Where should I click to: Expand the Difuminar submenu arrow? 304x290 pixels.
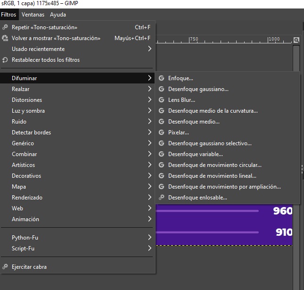pyautogui.click(x=150, y=78)
